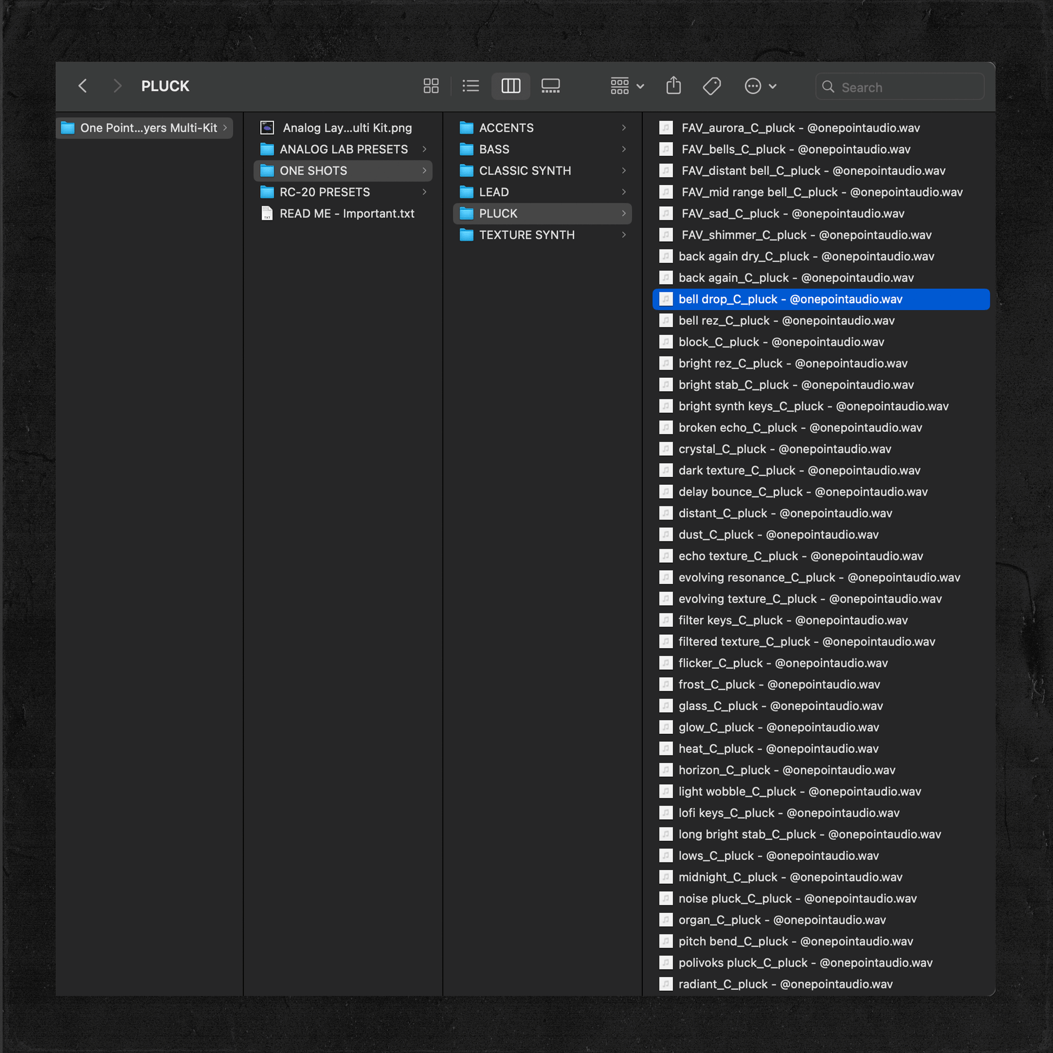Go back to previous folder
This screenshot has width=1053, height=1053.
pos(83,86)
